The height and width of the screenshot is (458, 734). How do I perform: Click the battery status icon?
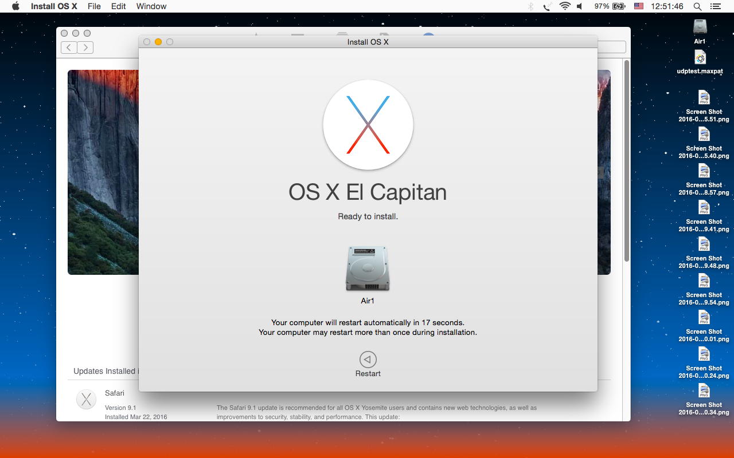(x=618, y=6)
